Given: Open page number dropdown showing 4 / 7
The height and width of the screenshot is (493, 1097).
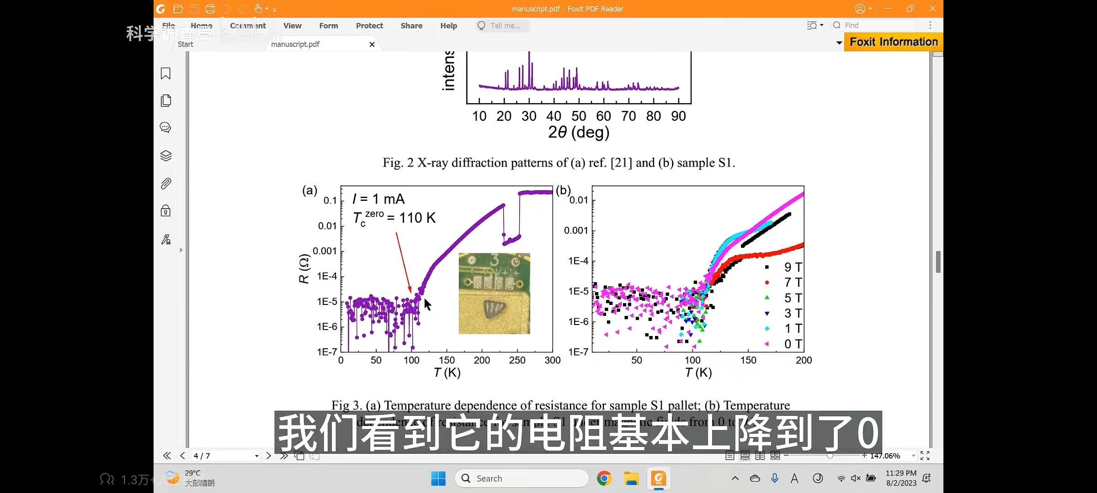Looking at the screenshot, I should coord(256,456).
